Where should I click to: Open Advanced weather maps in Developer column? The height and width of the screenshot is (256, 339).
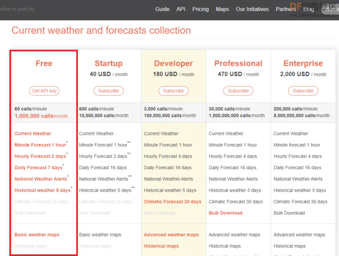coord(171,234)
